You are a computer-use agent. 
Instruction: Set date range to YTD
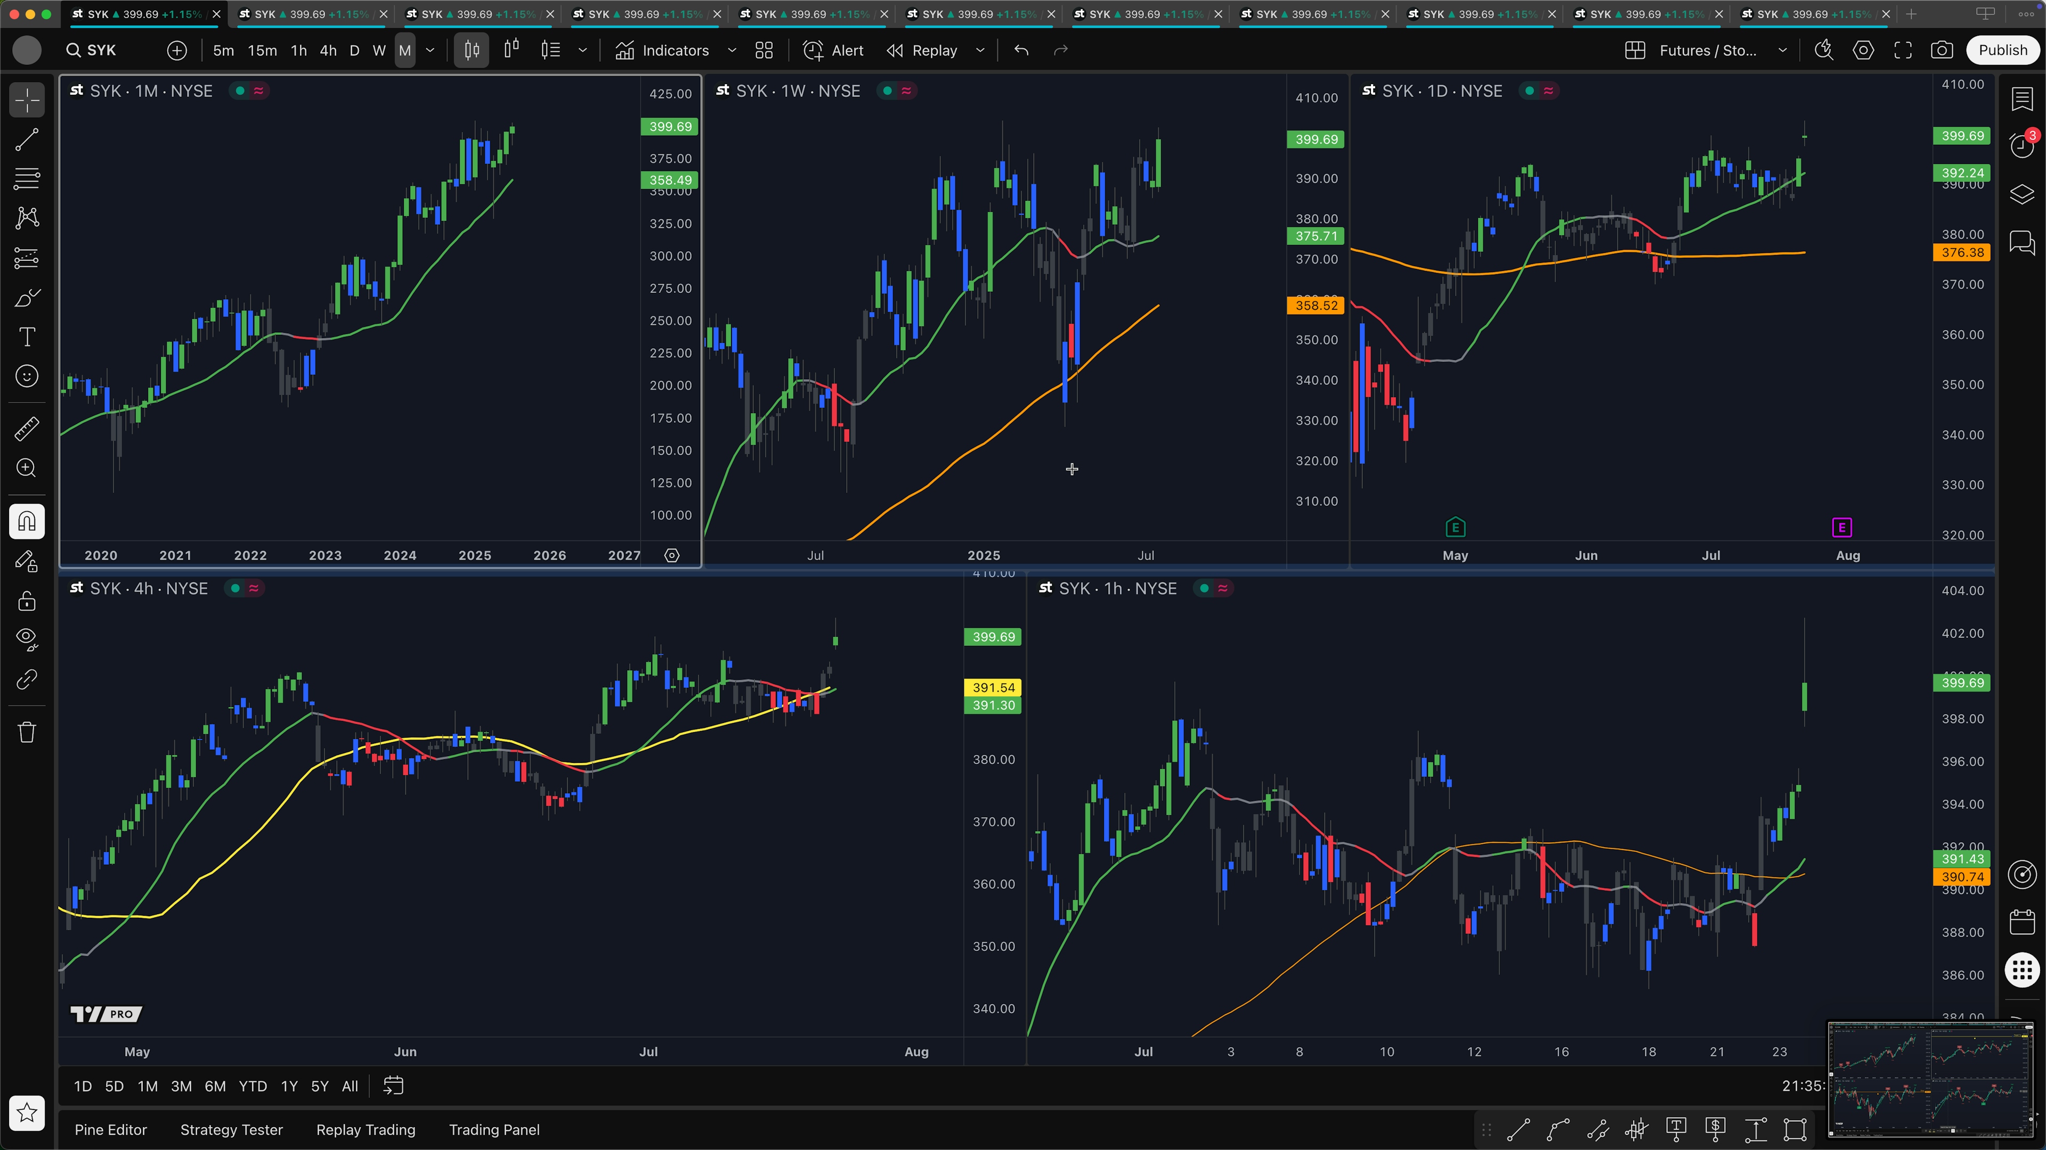(253, 1086)
